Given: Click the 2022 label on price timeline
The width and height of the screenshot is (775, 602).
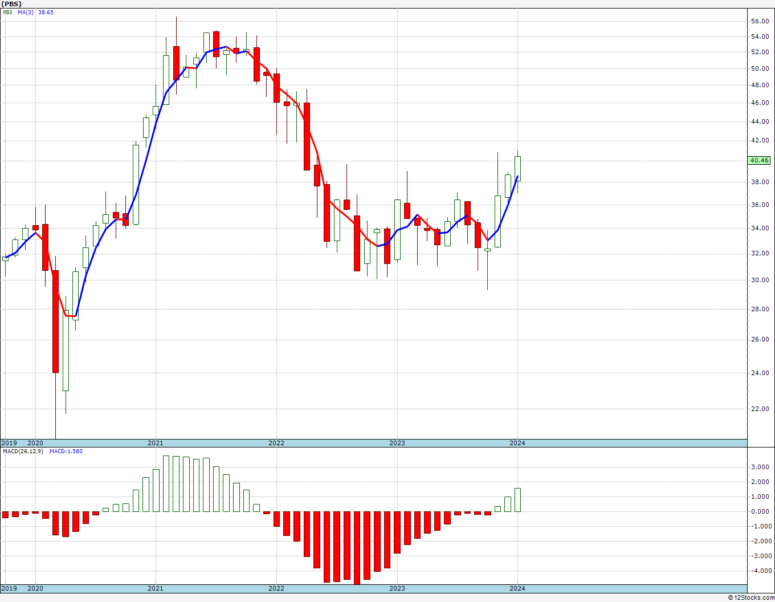Looking at the screenshot, I should click(276, 443).
